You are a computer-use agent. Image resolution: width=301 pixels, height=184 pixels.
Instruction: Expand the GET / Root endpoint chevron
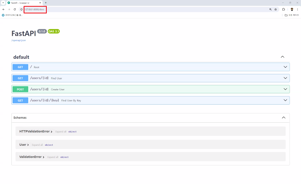point(285,67)
